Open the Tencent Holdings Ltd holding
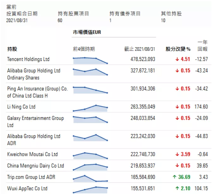This screenshot has height=196, width=212. coord(28,59)
